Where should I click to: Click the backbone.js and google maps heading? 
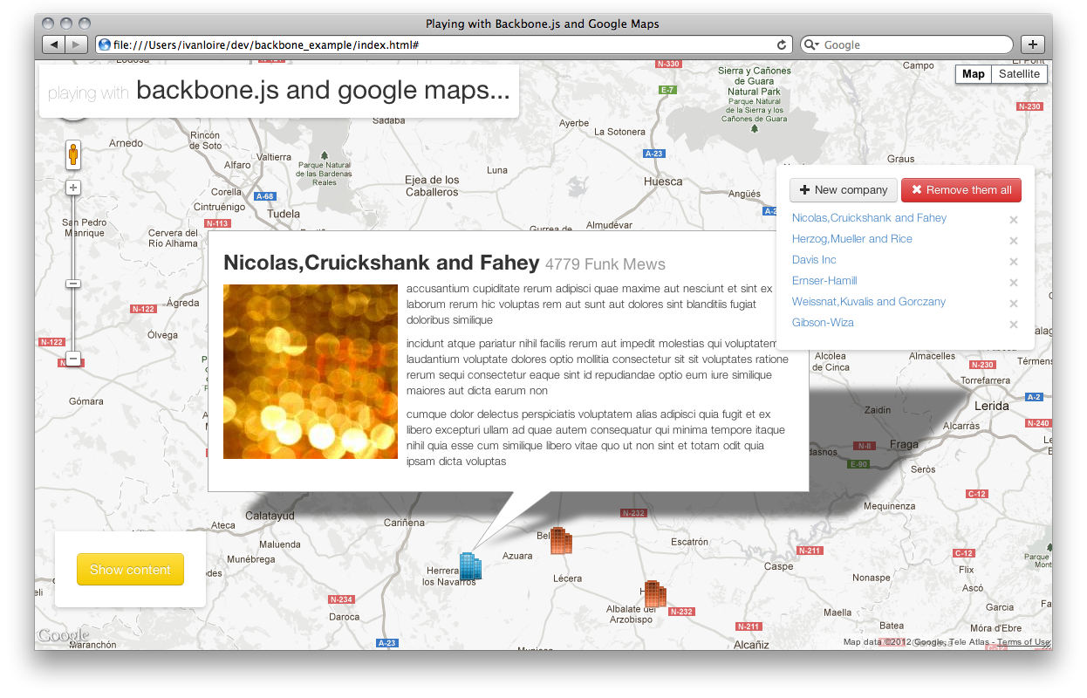pyautogui.click(x=323, y=90)
